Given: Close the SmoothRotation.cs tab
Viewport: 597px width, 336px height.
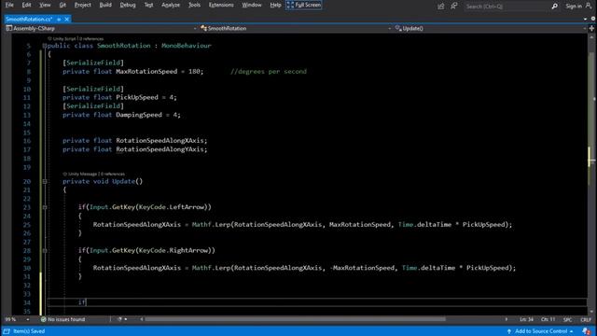Looking at the screenshot, I should (67, 19).
